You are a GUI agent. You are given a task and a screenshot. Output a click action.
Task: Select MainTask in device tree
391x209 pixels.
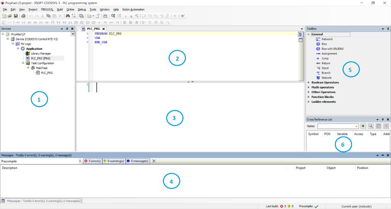pos(39,68)
